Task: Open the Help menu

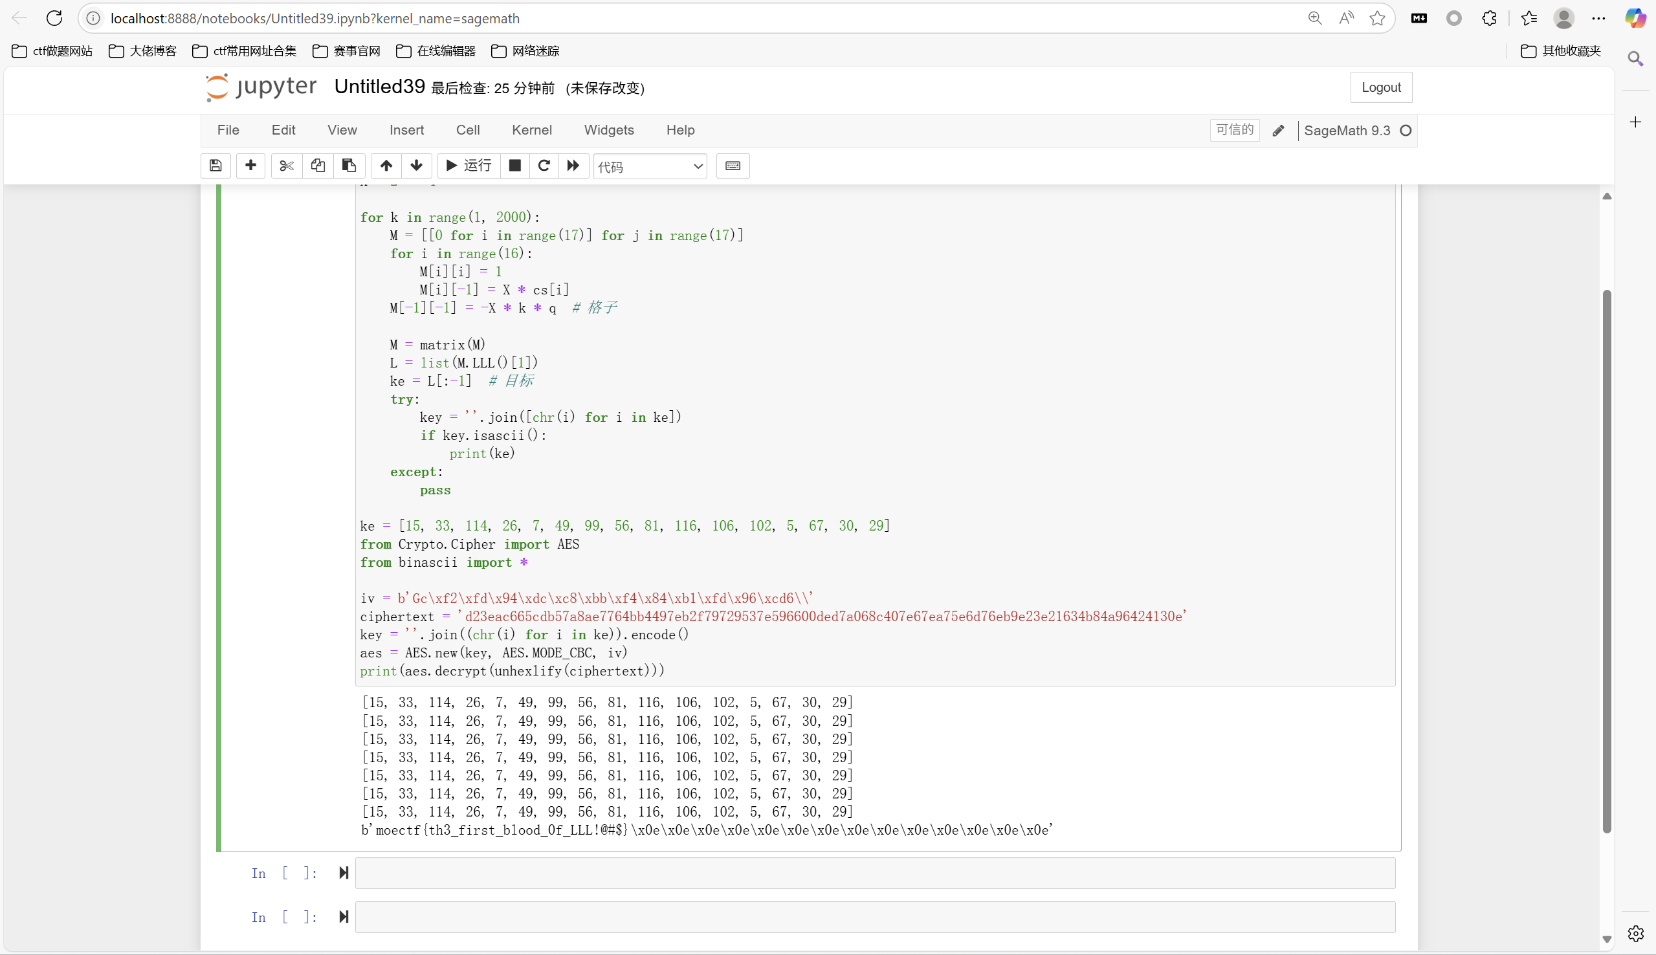Action: (680, 130)
